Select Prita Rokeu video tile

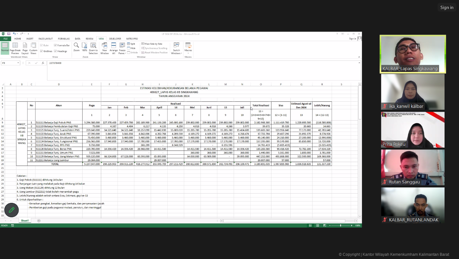tap(413, 130)
